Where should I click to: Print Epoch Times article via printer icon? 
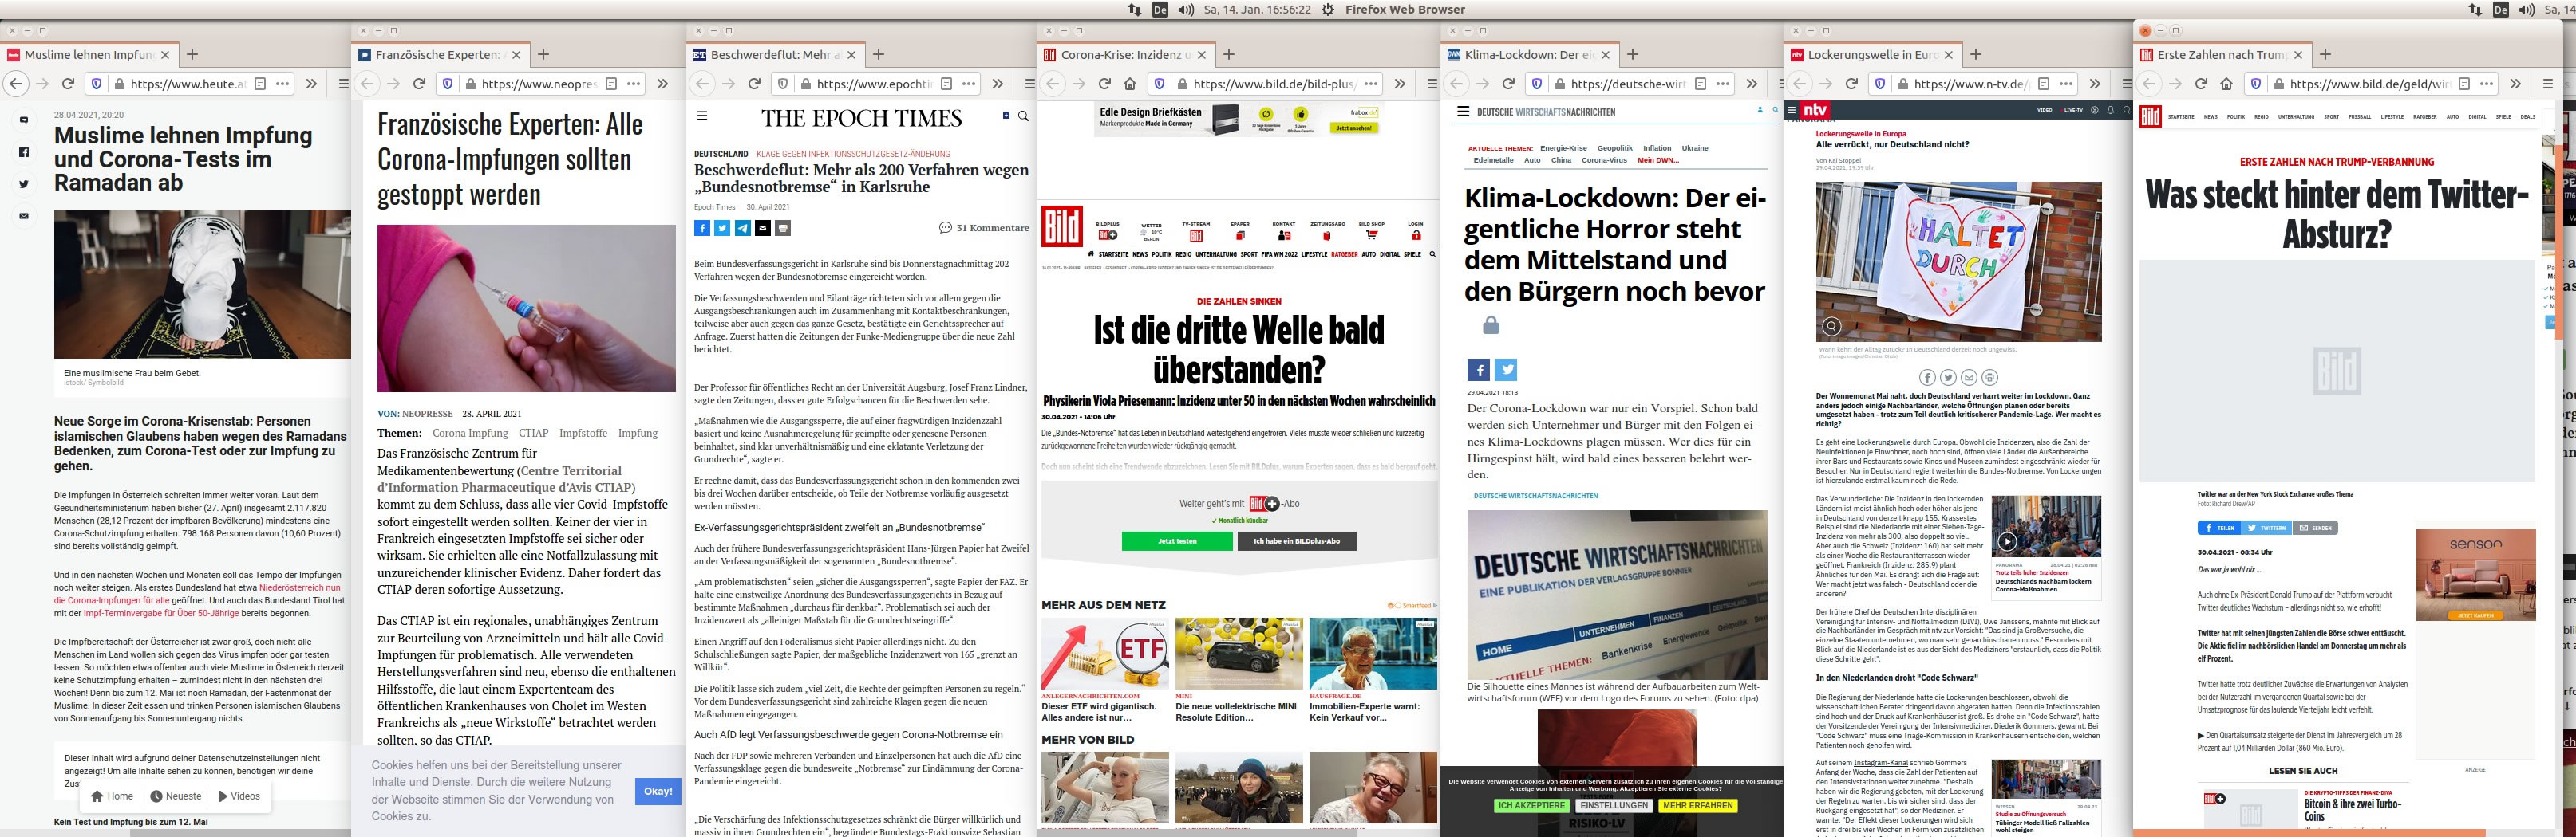pos(783,228)
